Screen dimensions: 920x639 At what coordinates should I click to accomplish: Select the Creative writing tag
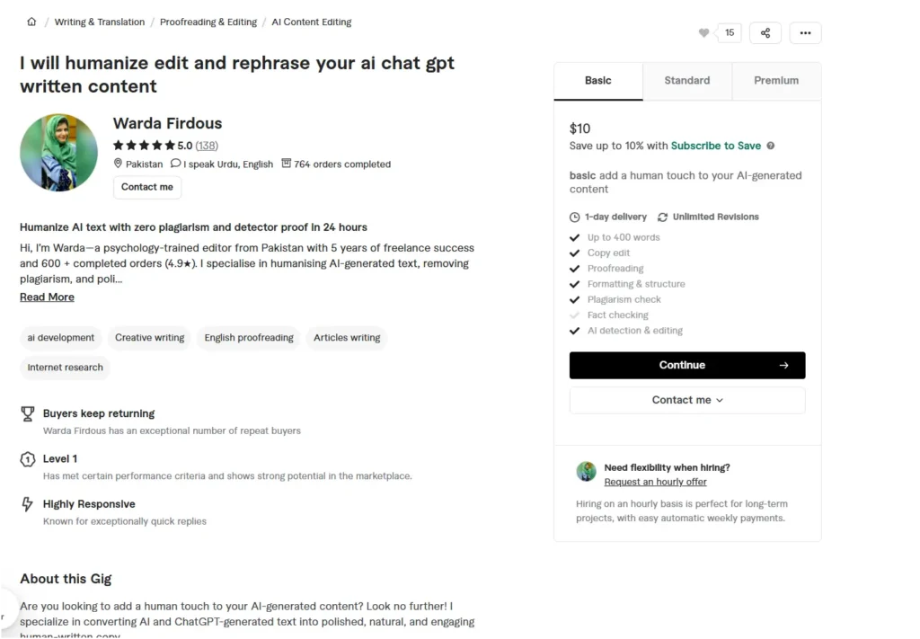pyautogui.click(x=149, y=338)
